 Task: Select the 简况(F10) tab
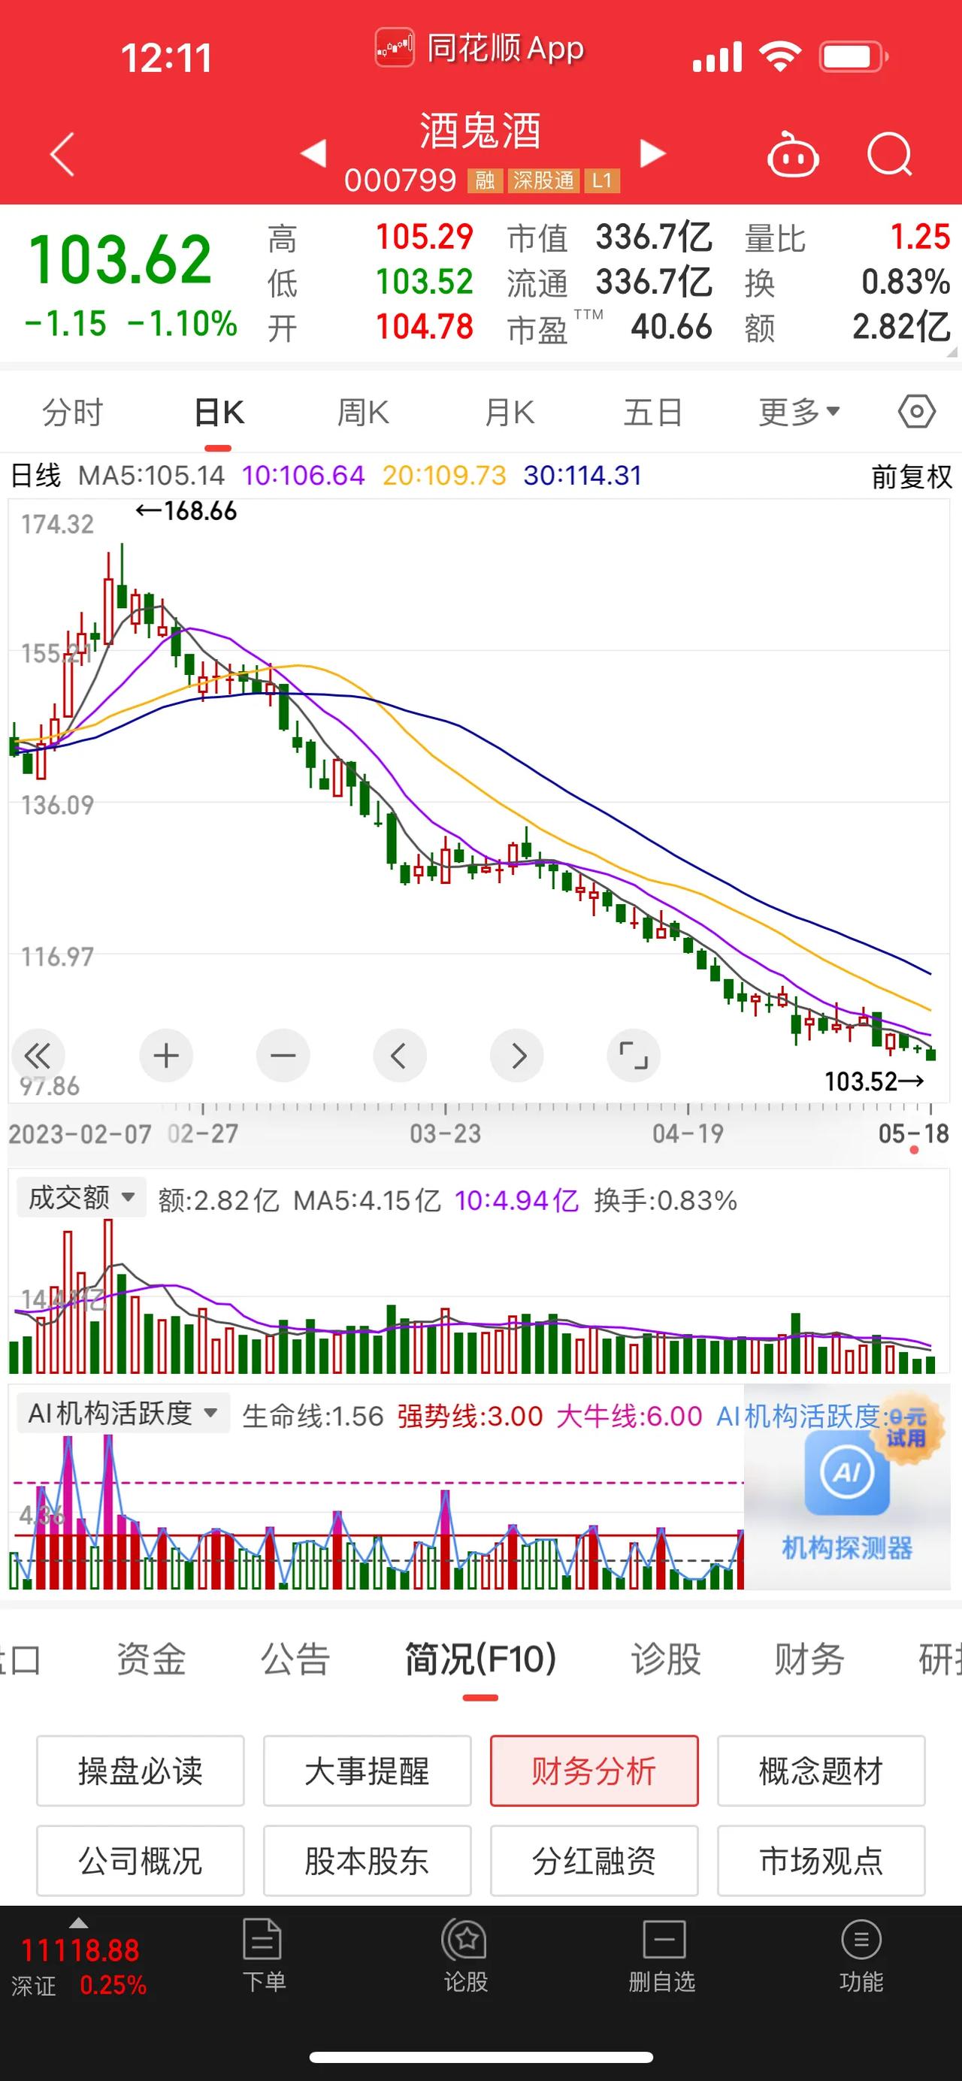tap(480, 1659)
